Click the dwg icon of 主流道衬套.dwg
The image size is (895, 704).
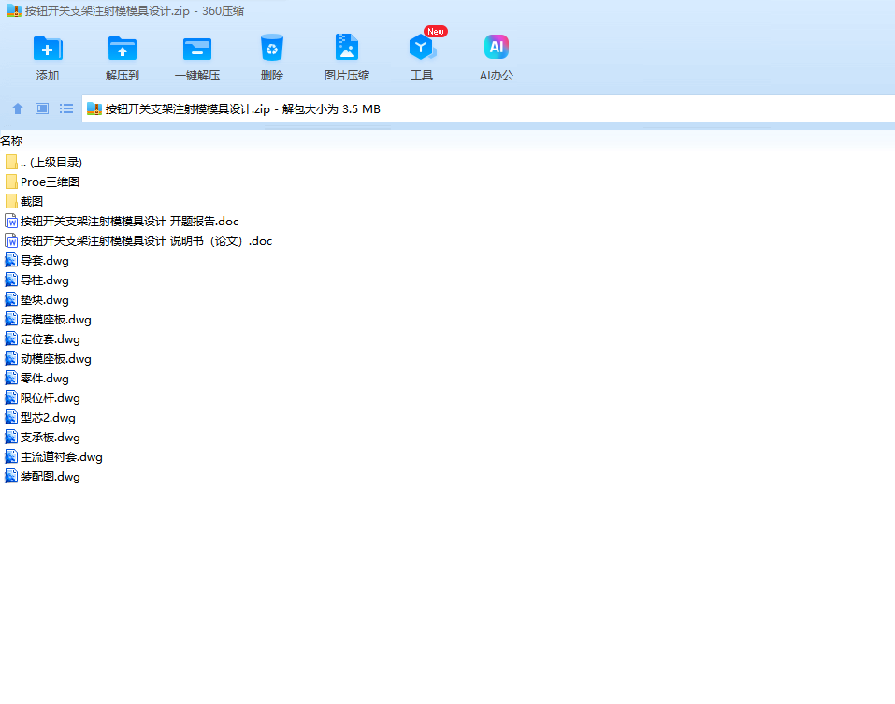11,457
